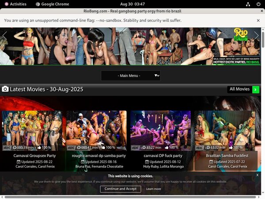Click the thumbs-up icon on first video
This screenshot has width=265, height=199.
pos(38,148)
